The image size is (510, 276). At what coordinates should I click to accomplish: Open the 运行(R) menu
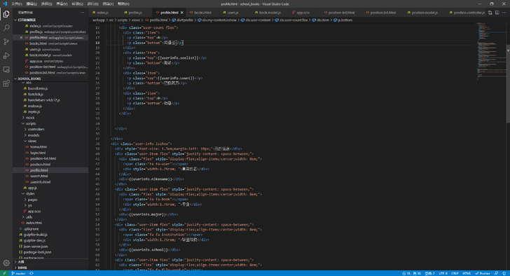(x=92, y=4)
